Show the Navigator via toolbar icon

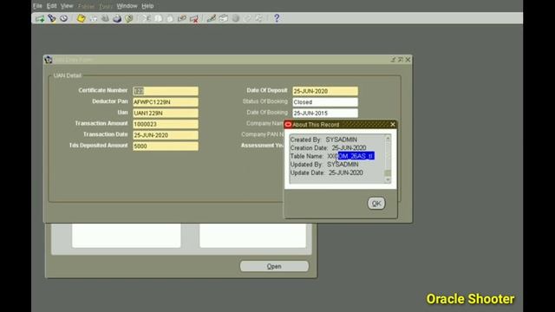point(63,18)
